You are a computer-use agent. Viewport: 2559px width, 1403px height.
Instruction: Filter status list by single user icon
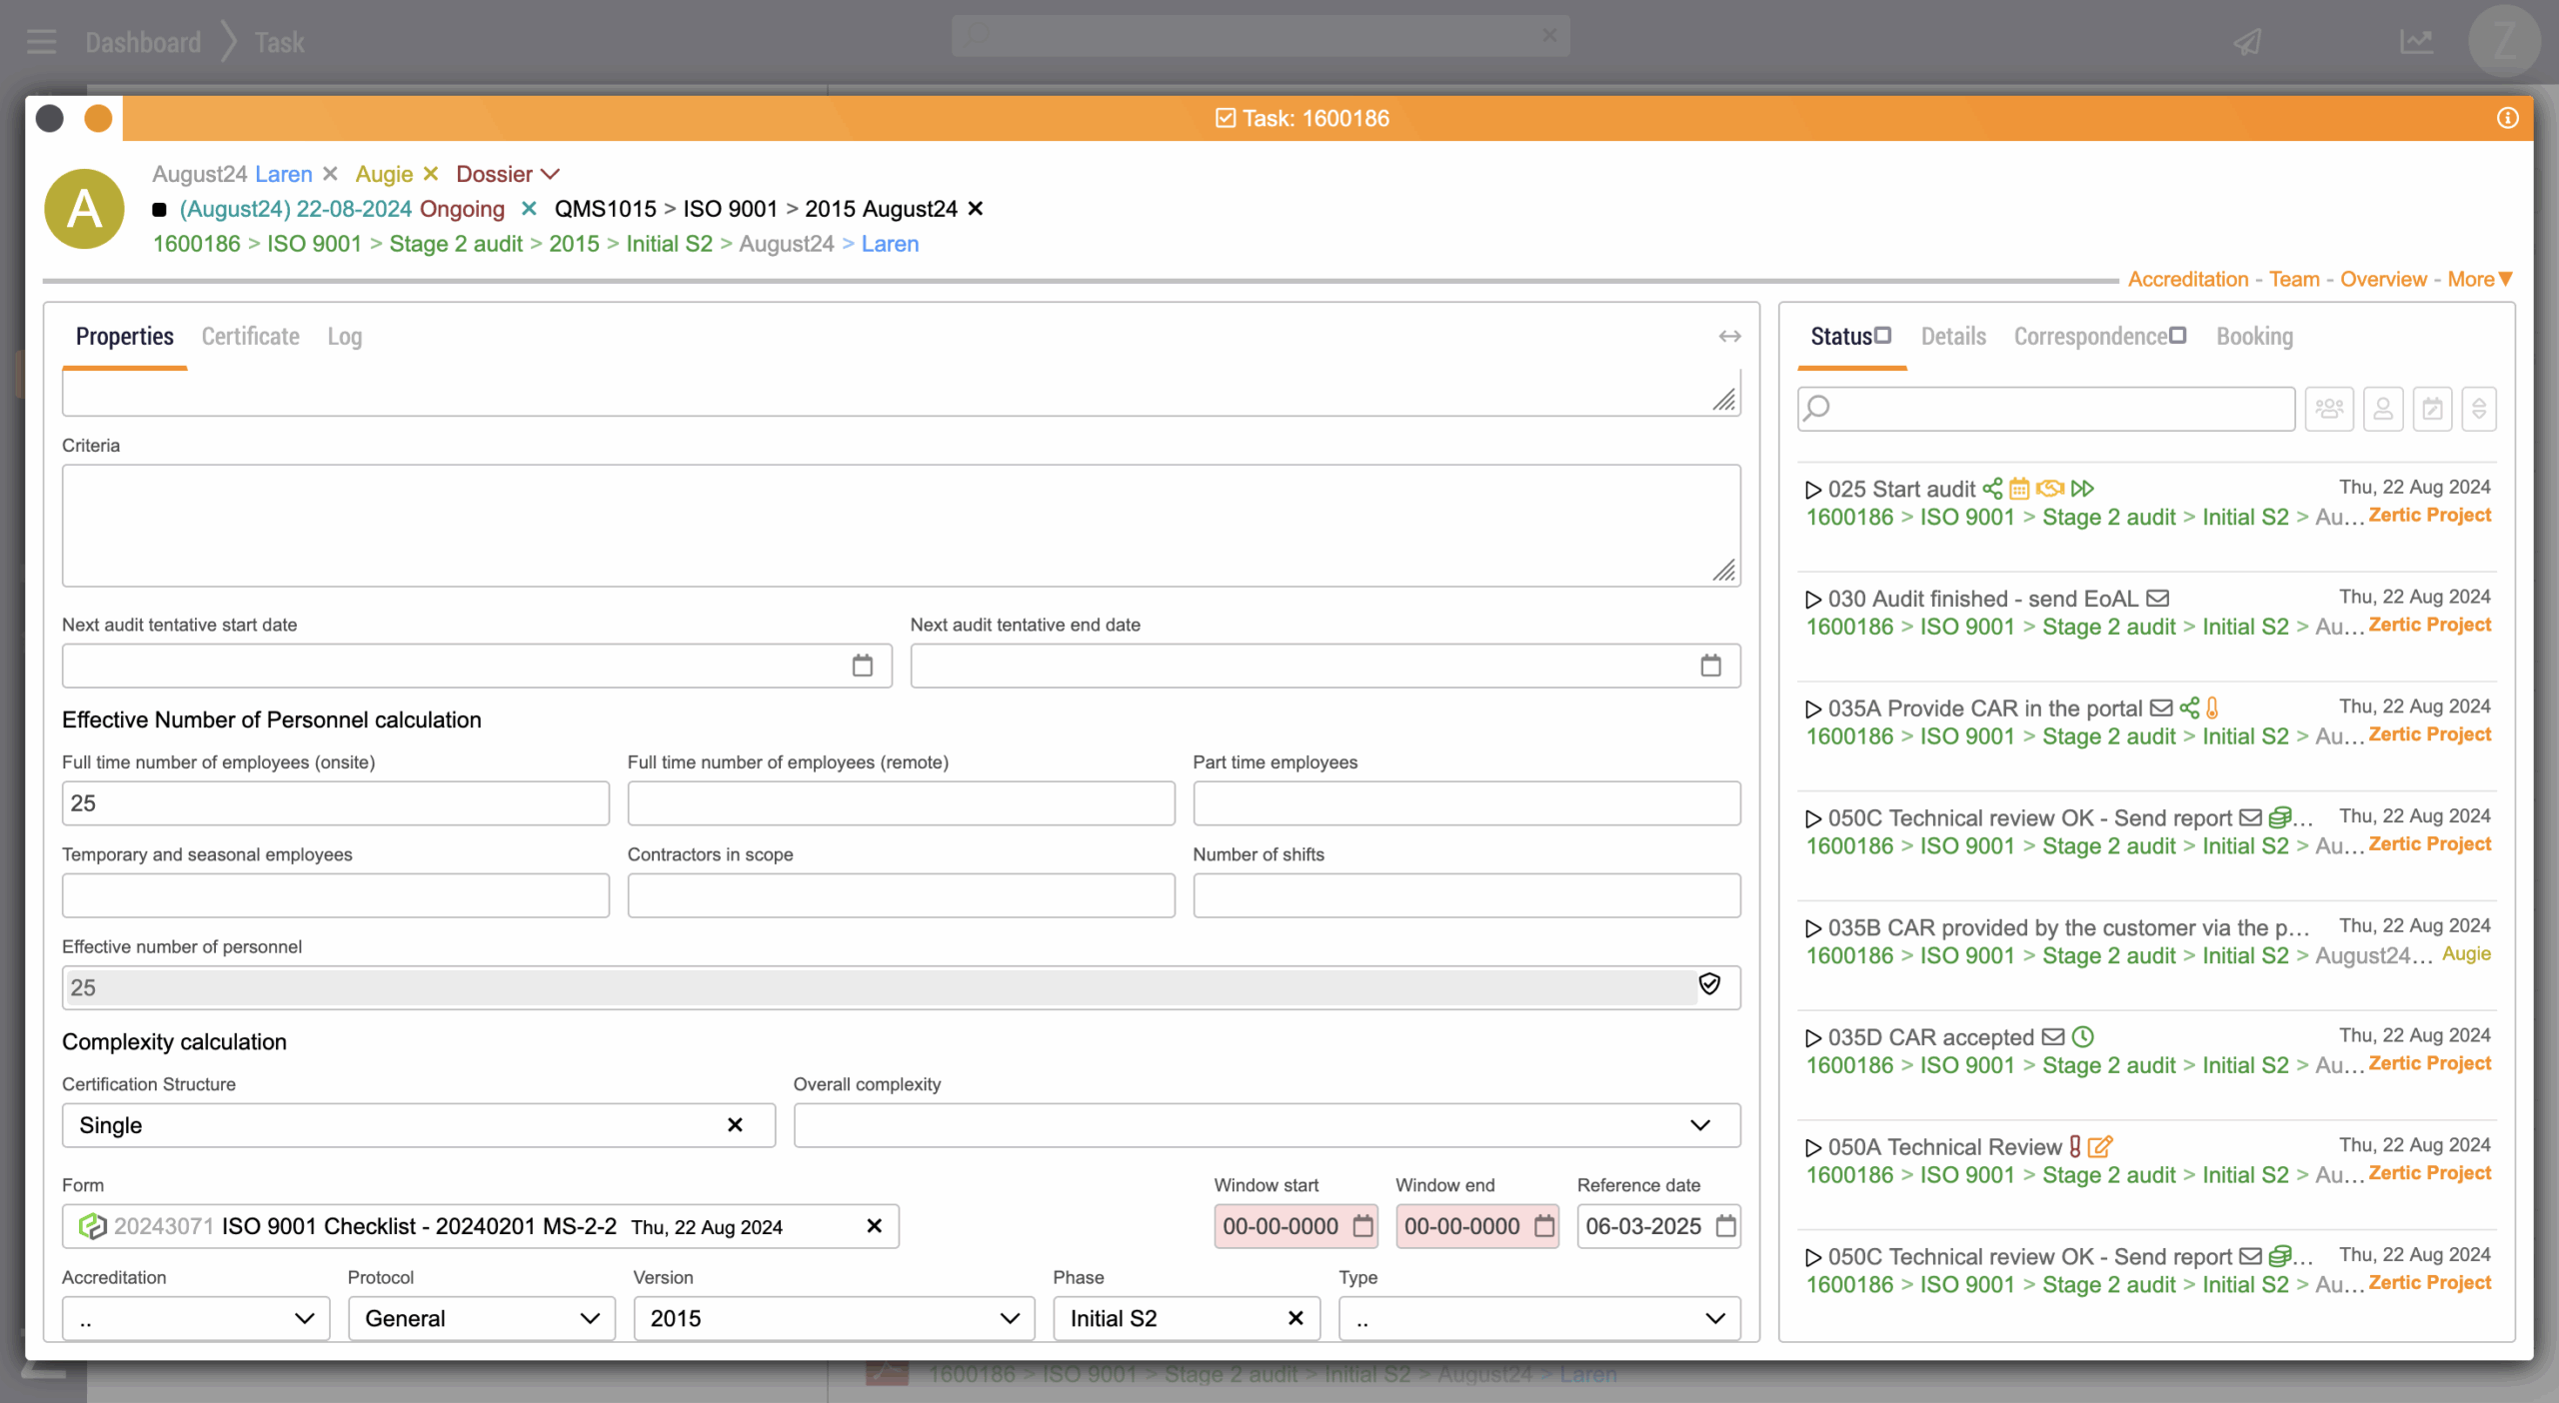2382,408
